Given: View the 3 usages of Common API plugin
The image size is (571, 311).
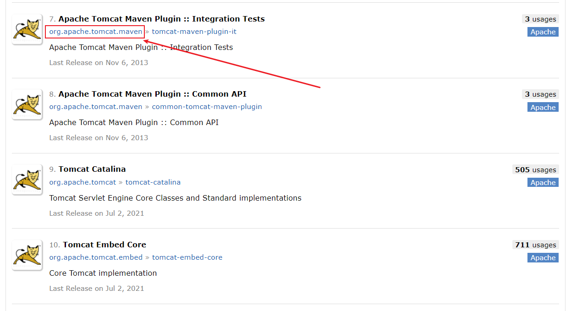Looking at the screenshot, I should click(x=540, y=94).
